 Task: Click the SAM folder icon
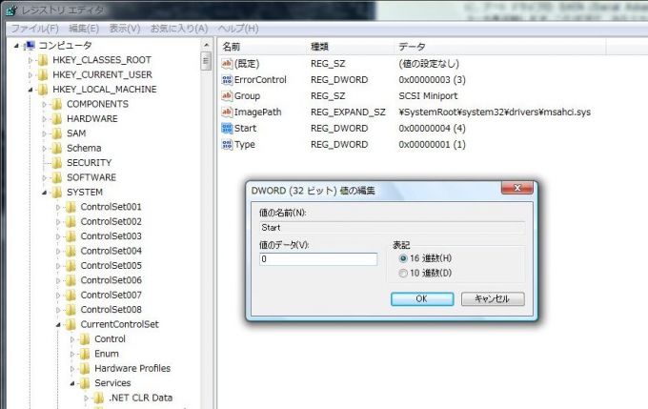point(57,133)
